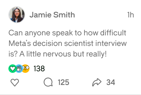Click the word "nervous" in the post
141x95 pixels.
[x=57, y=54]
